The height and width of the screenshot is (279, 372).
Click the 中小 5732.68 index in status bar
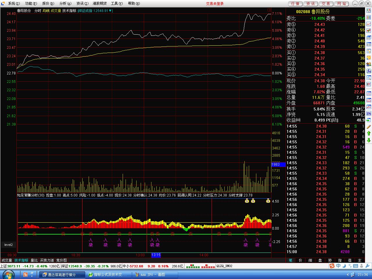click(x=133, y=266)
